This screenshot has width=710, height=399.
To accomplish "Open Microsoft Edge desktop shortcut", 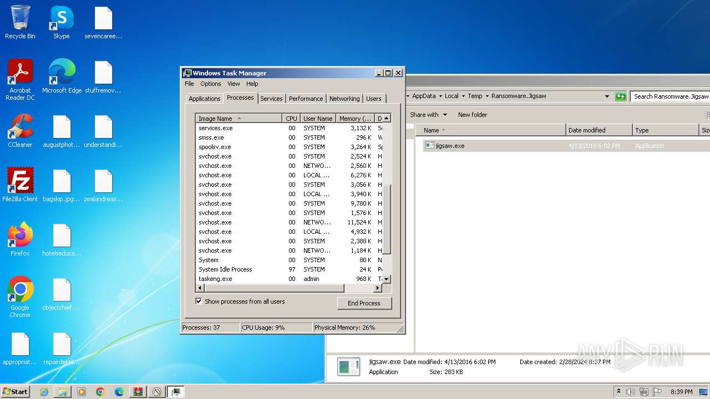I will coord(62,76).
